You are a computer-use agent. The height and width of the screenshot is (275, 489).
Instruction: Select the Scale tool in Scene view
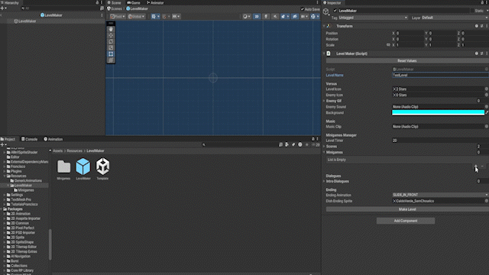point(111,47)
